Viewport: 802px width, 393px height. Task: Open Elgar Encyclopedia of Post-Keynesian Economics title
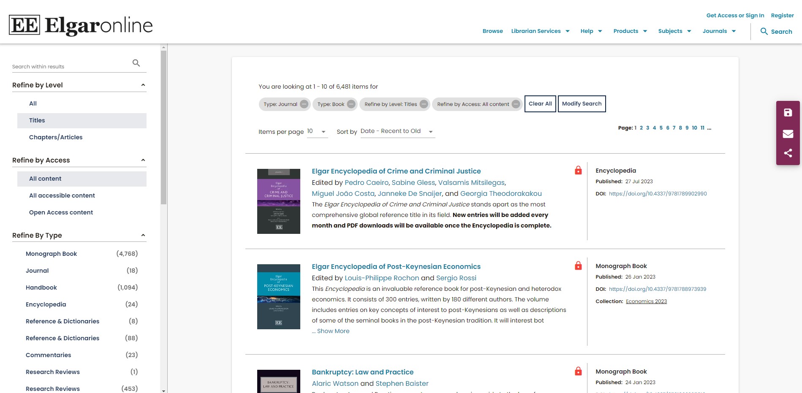pos(396,266)
